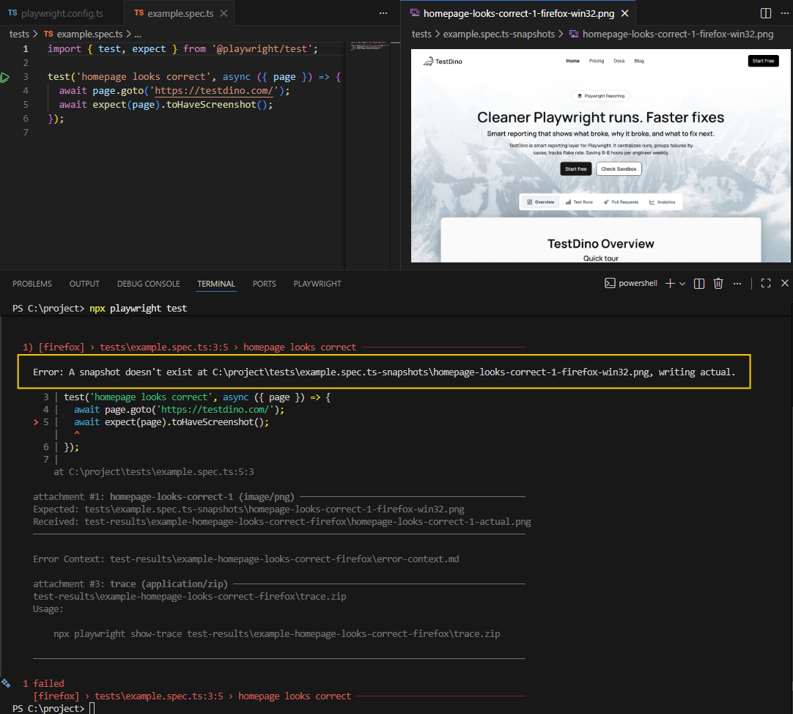Close the bottom panel
The width and height of the screenshot is (793, 714).
click(x=784, y=284)
